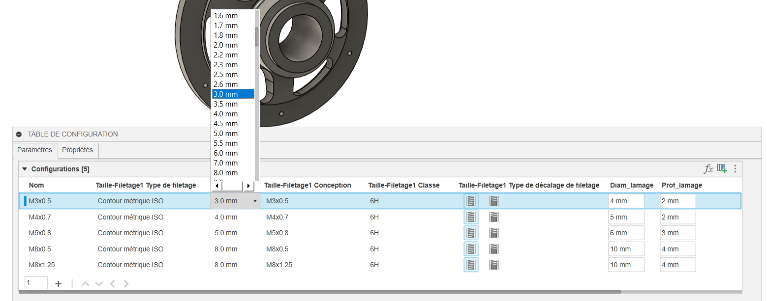
Task: Toggle first thread offset option for M5x0.8
Action: pos(471,233)
